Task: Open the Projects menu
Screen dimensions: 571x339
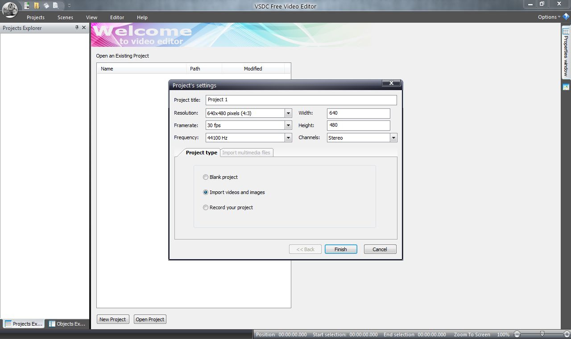Action: click(x=36, y=17)
